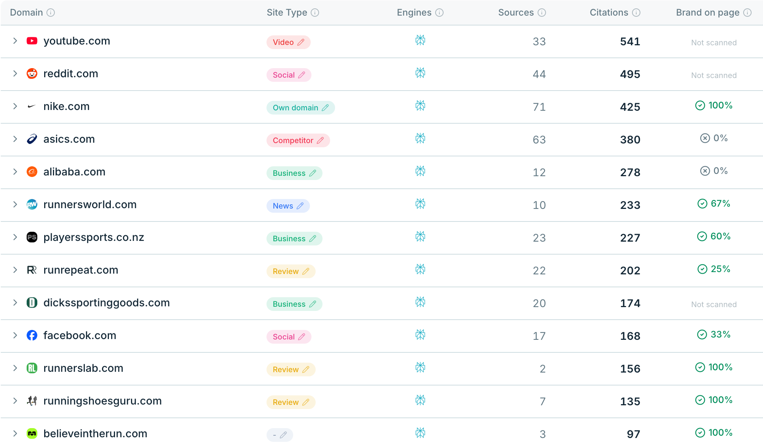Click the info icon beside Sources header

pyautogui.click(x=542, y=13)
